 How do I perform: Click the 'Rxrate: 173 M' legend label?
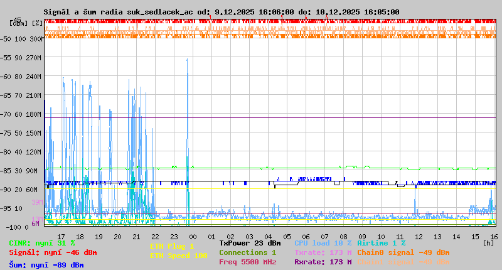[323, 262]
